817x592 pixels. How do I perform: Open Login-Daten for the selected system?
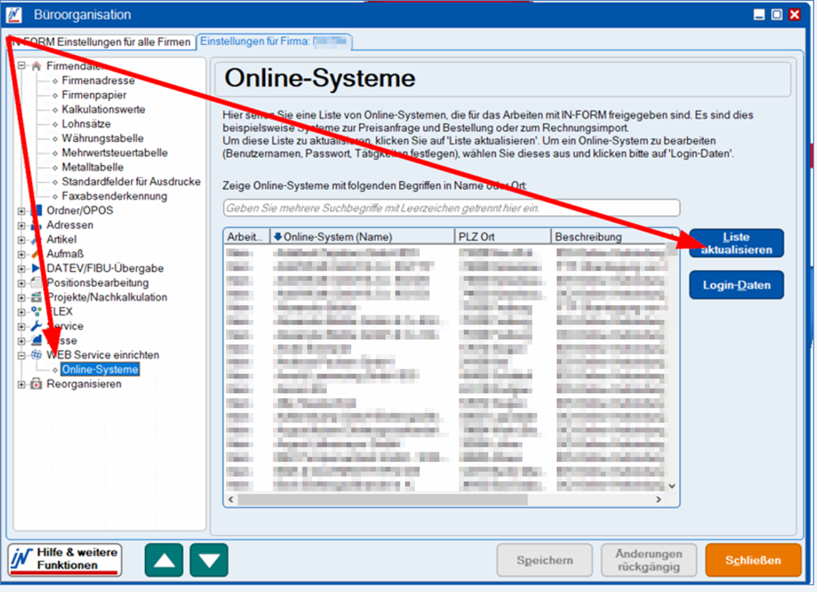tap(736, 285)
